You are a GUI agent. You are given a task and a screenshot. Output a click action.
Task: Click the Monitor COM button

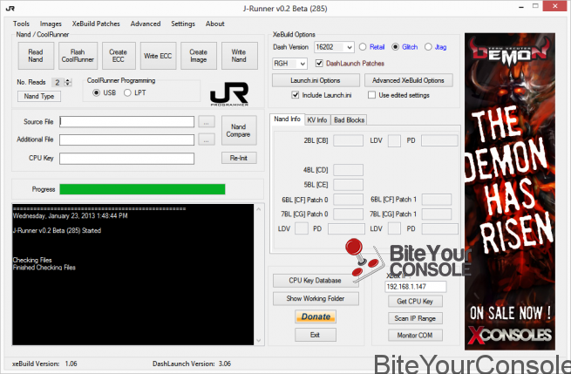pyautogui.click(x=415, y=335)
